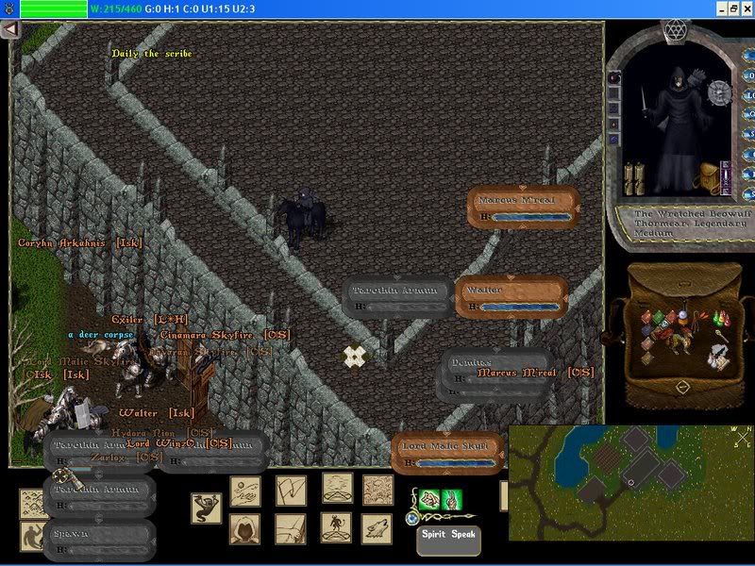Click the hexagram emblem atop the paperdoll
Viewport: 755px width, 566px height.
pyautogui.click(x=675, y=31)
